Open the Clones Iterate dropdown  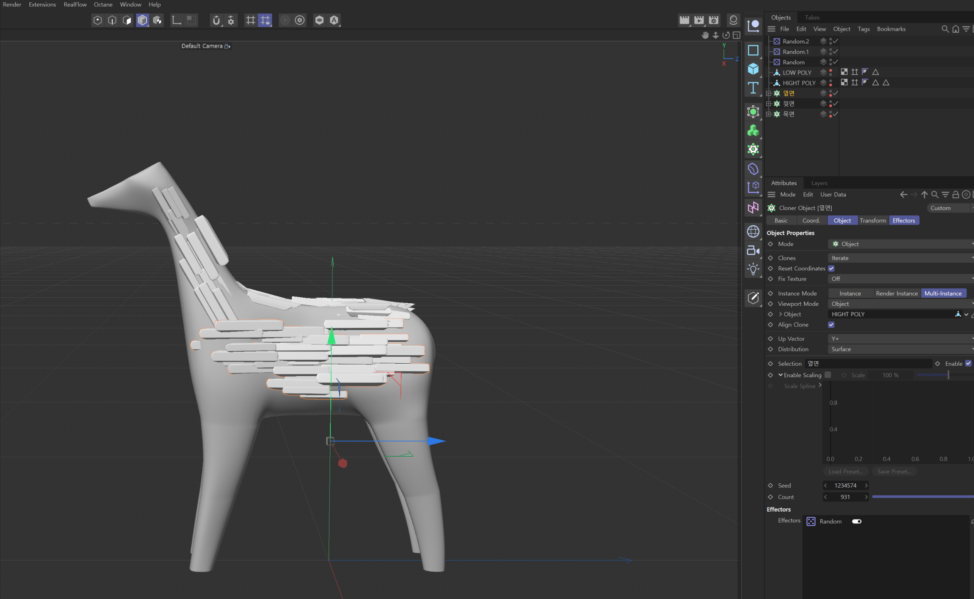900,258
